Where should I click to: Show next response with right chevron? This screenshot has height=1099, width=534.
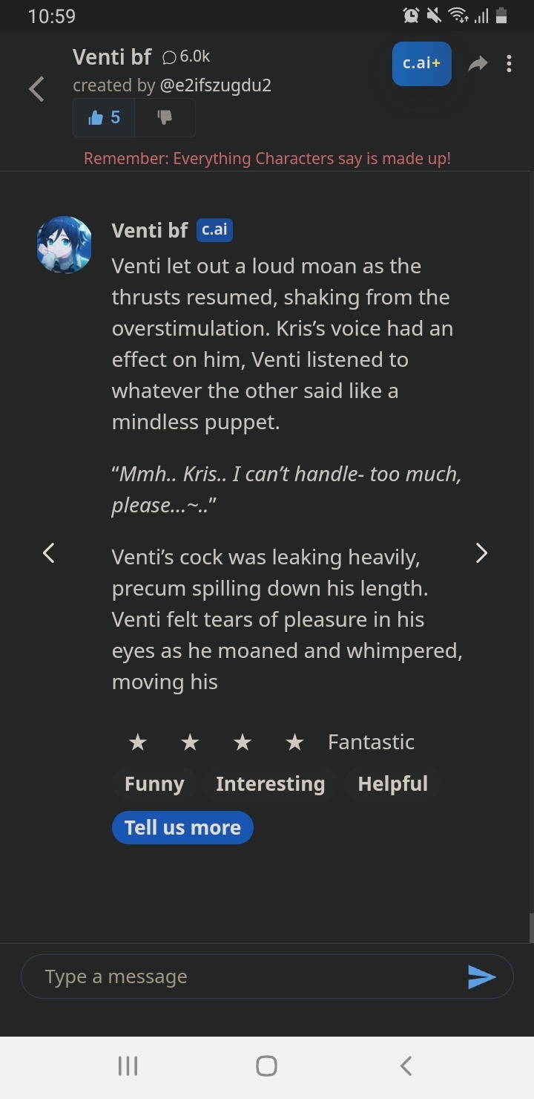click(481, 553)
